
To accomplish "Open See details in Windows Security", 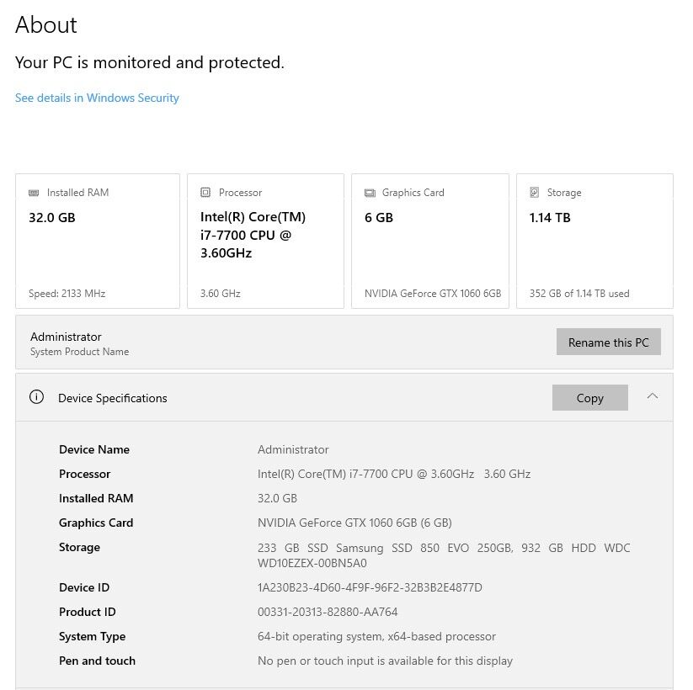I will coord(97,98).
